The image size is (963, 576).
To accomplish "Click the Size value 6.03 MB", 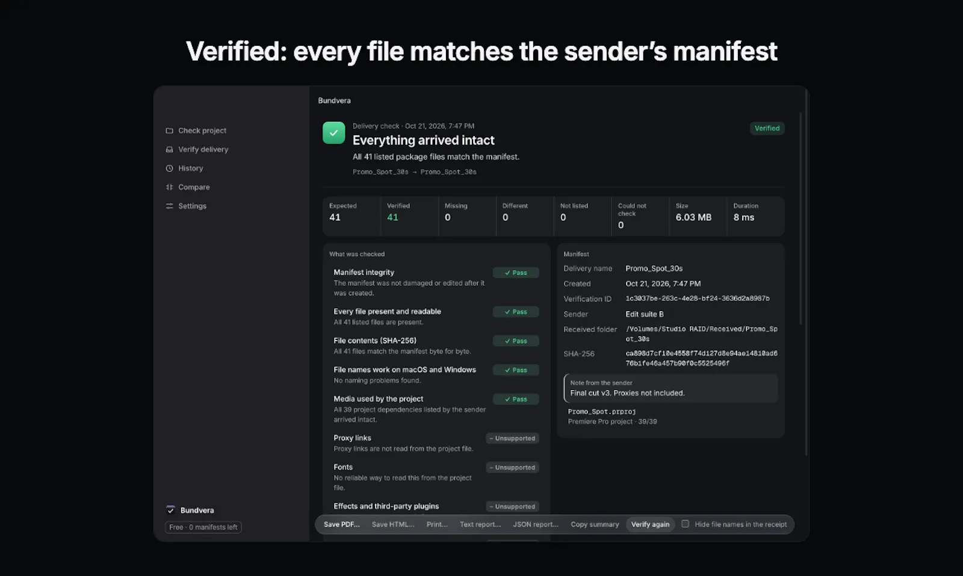I will tap(693, 217).
